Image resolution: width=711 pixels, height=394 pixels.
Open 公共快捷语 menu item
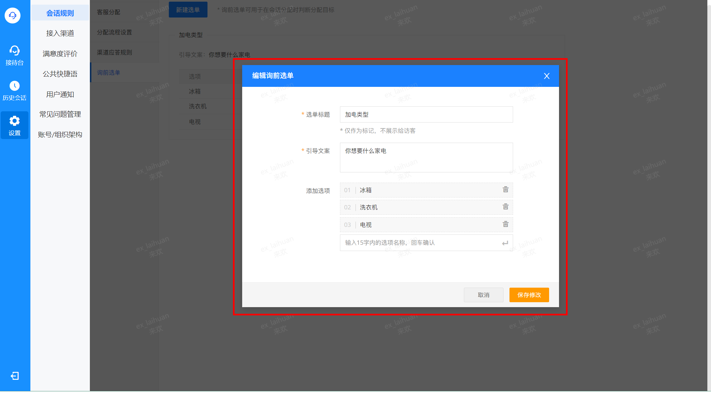pyautogui.click(x=60, y=74)
